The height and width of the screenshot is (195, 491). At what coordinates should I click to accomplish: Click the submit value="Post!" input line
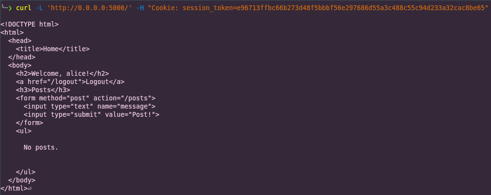[x=92, y=114]
